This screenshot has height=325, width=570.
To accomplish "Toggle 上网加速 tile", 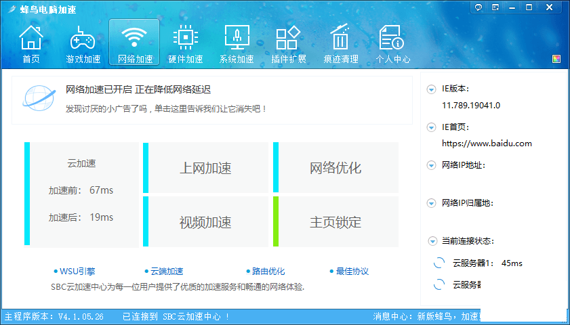I will [205, 168].
